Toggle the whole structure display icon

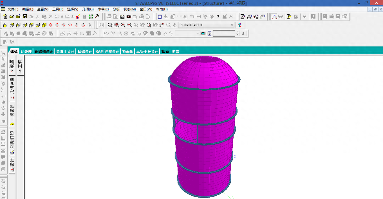pos(101,25)
